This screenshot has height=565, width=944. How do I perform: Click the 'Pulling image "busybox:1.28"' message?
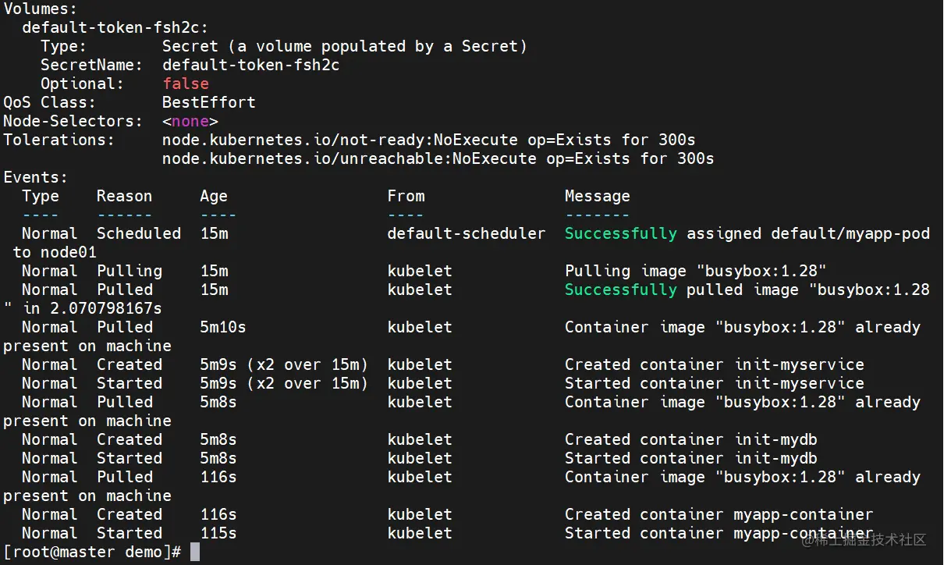pyautogui.click(x=695, y=271)
